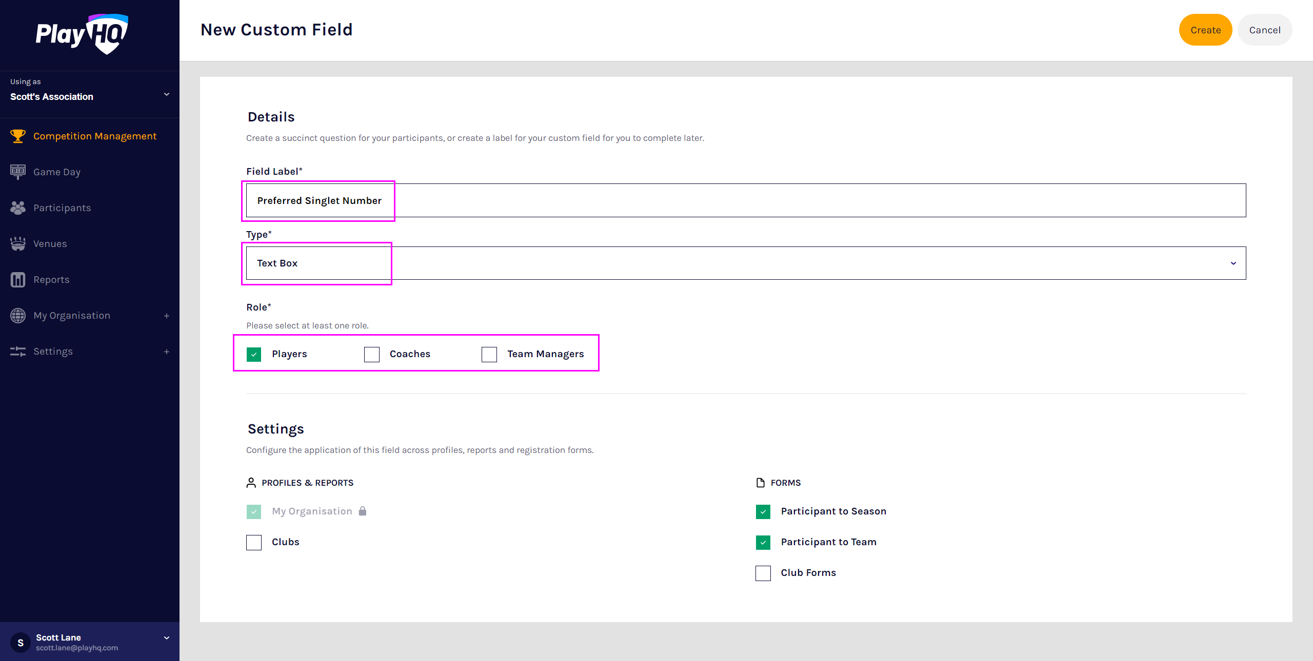Click the Venues stadium icon

pyautogui.click(x=18, y=244)
